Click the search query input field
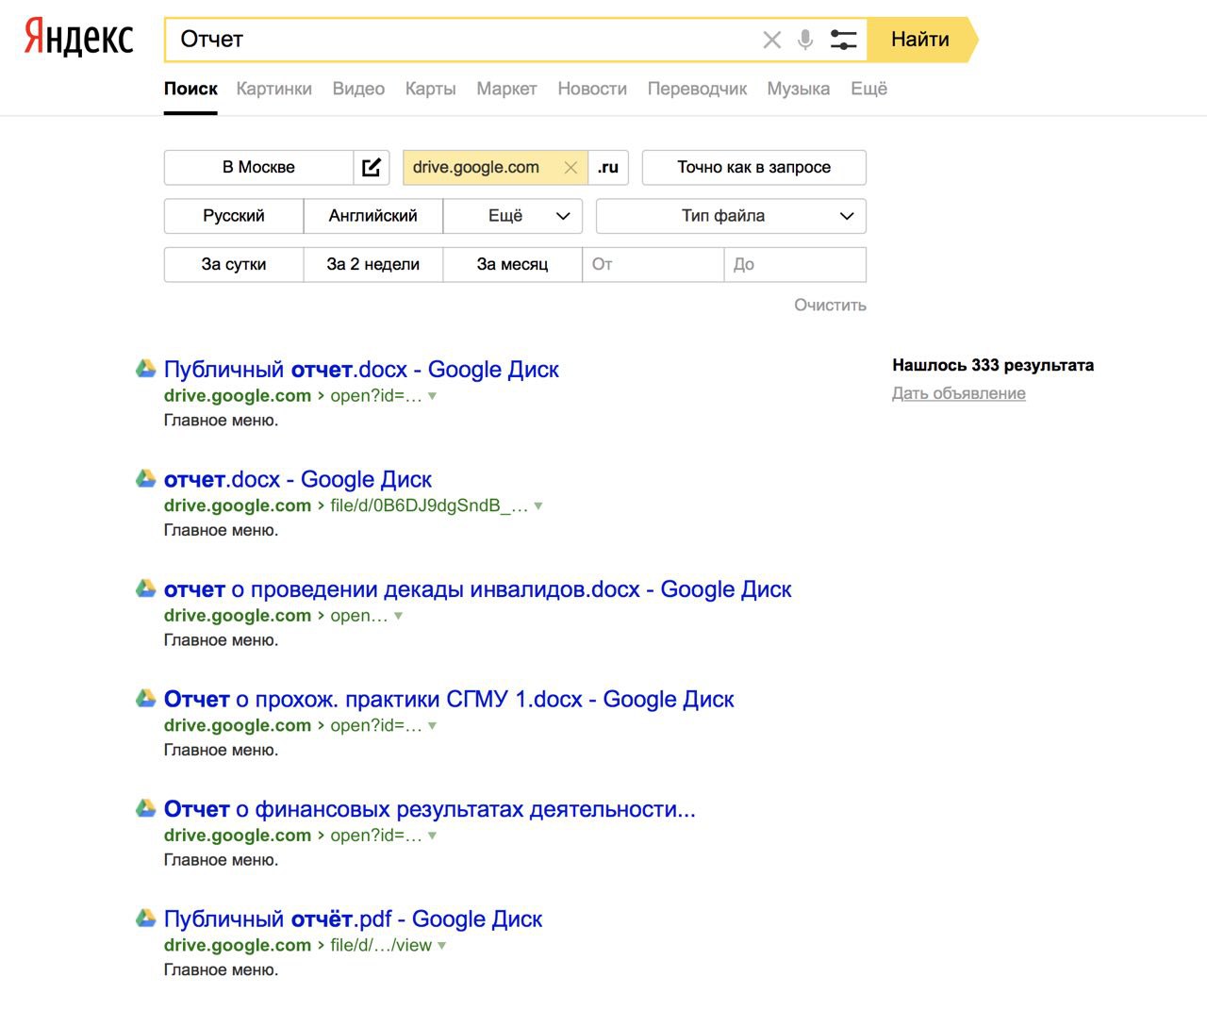The height and width of the screenshot is (1010, 1207). pyautogui.click(x=462, y=40)
